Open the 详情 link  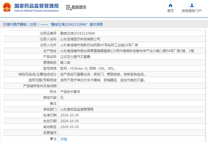pos(64,139)
